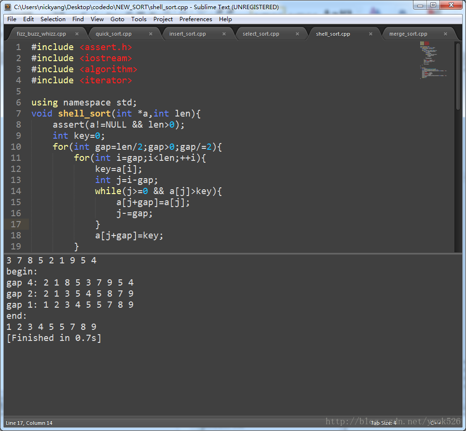The image size is (466, 431).
Task: Open the File menu
Action: tap(12, 19)
